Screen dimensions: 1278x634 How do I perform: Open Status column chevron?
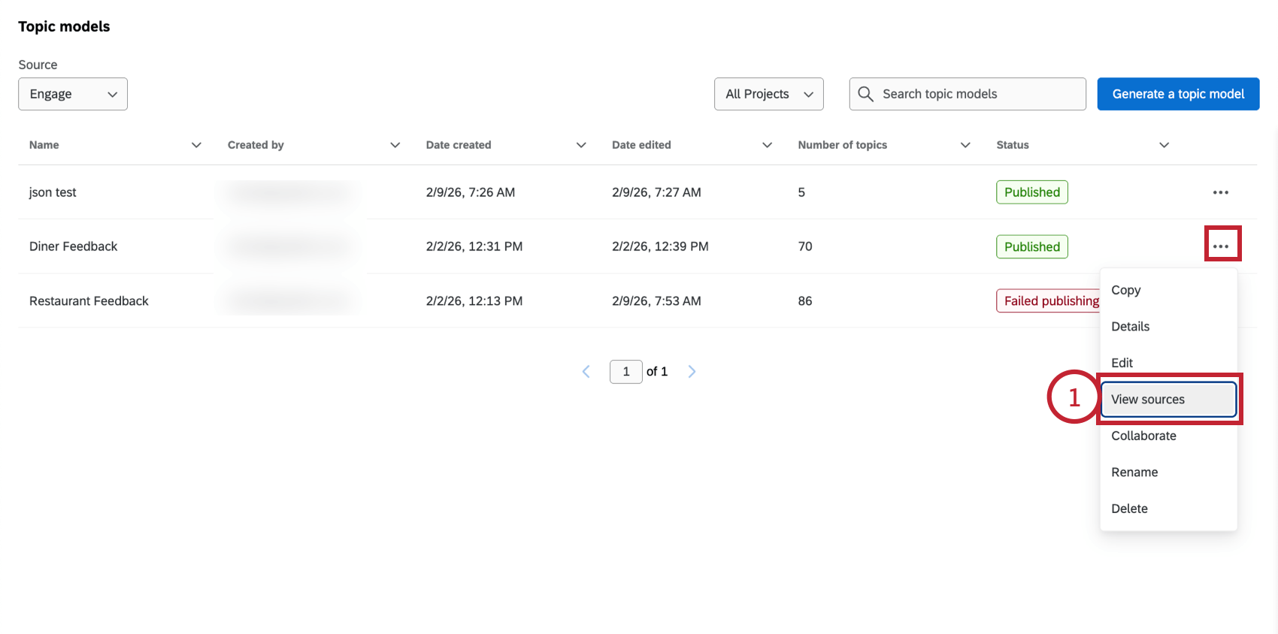[x=1164, y=145]
